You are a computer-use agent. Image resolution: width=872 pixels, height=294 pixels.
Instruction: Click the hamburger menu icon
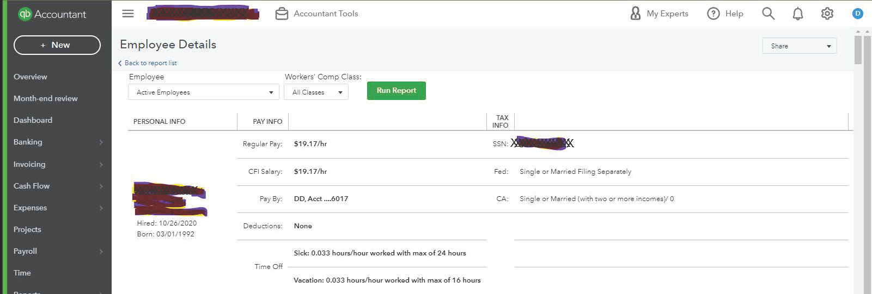128,14
